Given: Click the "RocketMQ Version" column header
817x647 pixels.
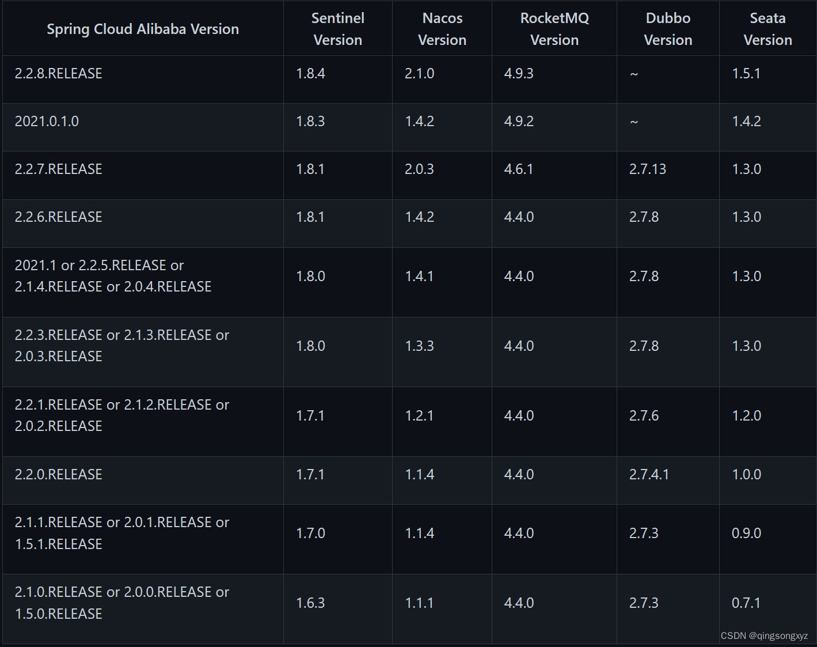Looking at the screenshot, I should (x=554, y=29).
